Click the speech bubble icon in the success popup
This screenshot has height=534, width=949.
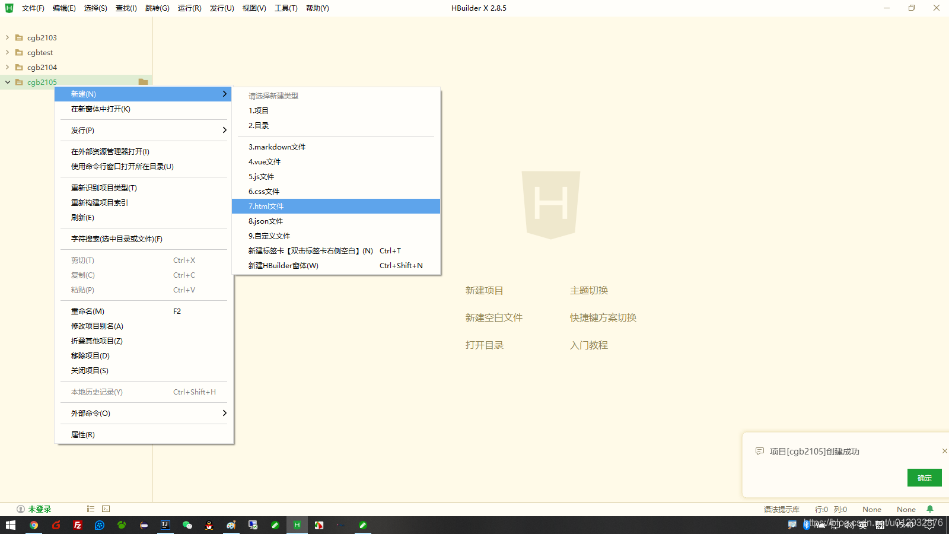click(760, 451)
